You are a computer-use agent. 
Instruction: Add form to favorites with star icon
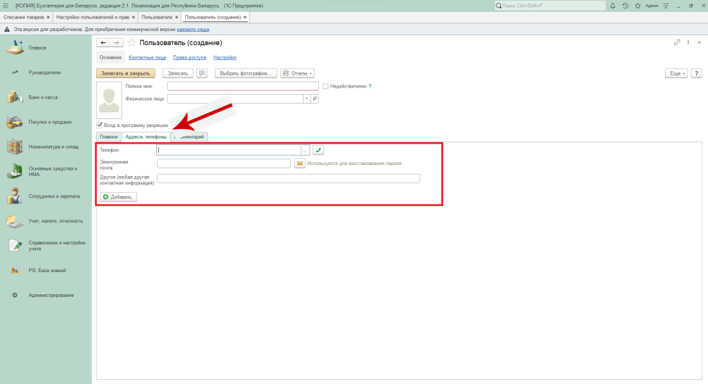click(x=131, y=43)
